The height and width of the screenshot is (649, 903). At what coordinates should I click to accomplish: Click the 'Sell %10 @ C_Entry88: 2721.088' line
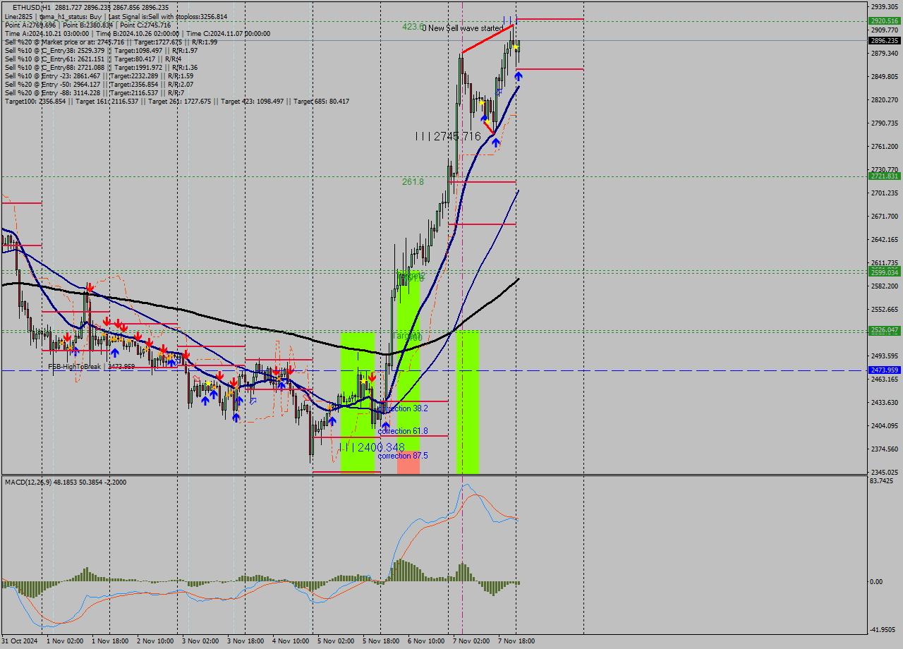[x=101, y=67]
